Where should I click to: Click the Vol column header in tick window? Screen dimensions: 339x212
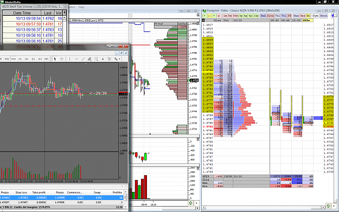tap(59, 13)
